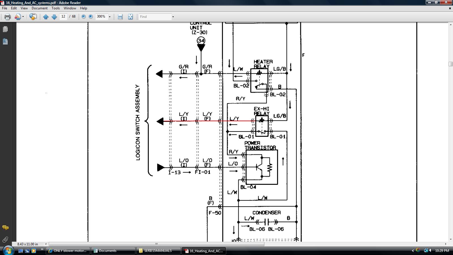Expand the Find options dropdown arrow
453x255 pixels.
(x=173, y=17)
